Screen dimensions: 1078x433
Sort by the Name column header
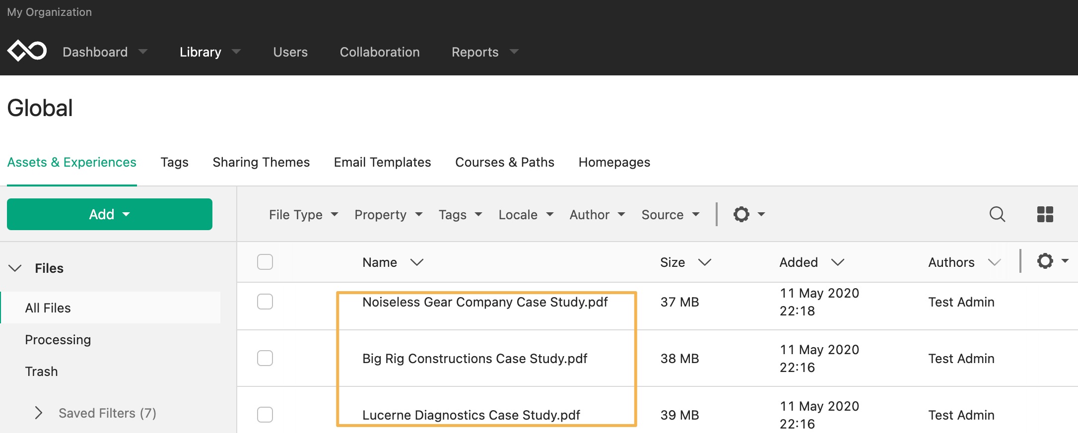click(393, 262)
